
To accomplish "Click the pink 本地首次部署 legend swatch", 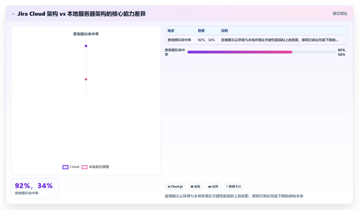I will (84, 167).
